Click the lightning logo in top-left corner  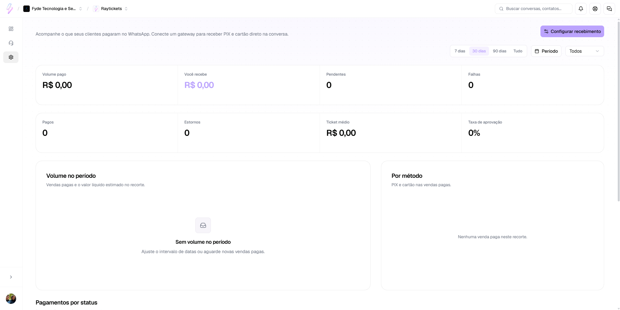coord(10,9)
